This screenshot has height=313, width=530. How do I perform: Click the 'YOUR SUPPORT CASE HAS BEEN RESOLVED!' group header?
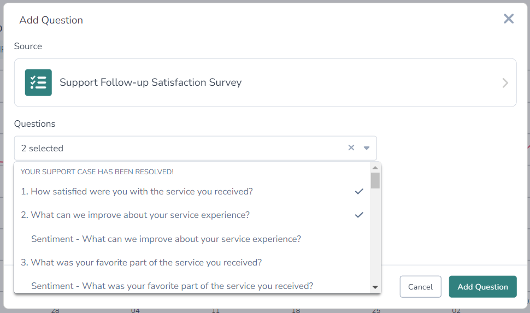97,172
